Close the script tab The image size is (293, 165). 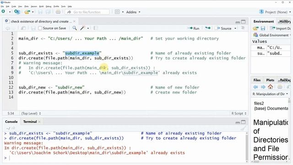pyautogui.click(x=74, y=22)
